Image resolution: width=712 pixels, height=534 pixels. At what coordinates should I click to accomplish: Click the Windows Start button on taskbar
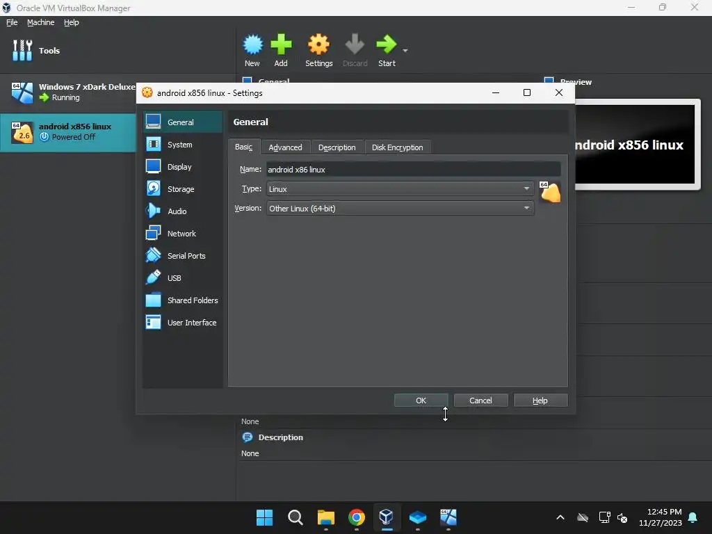coord(264,517)
